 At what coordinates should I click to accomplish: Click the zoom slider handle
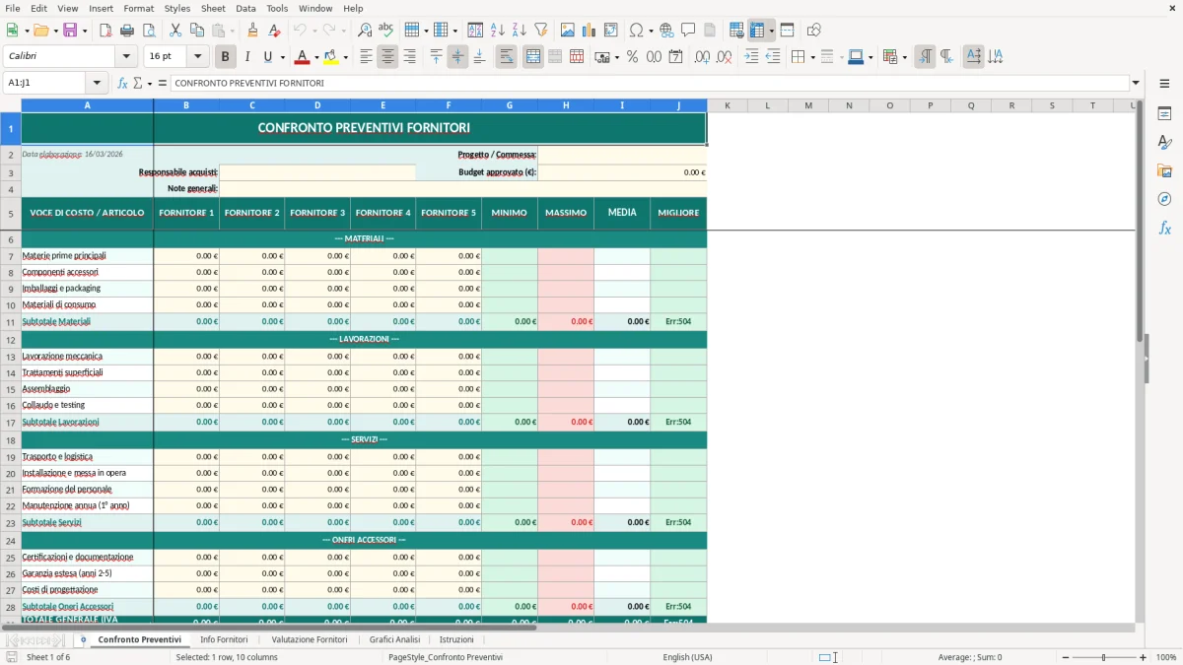(1104, 657)
